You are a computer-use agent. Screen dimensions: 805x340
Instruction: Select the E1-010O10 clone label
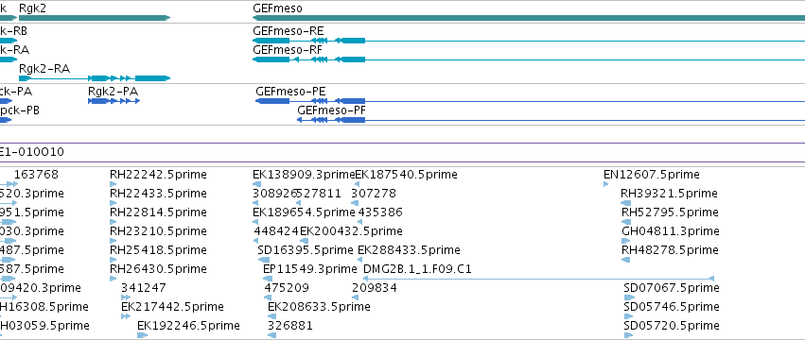tap(31, 152)
